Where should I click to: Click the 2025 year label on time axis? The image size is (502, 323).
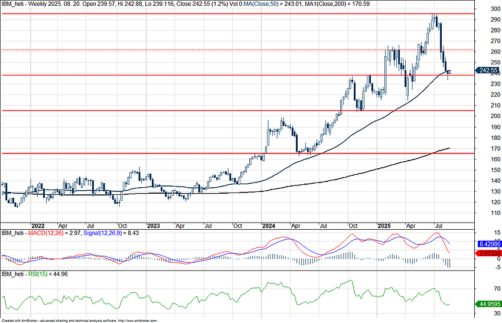[x=384, y=226]
